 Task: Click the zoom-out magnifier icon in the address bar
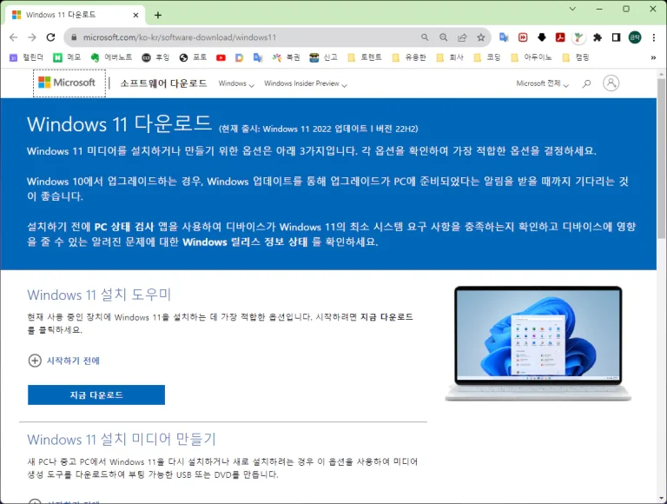pyautogui.click(x=443, y=37)
